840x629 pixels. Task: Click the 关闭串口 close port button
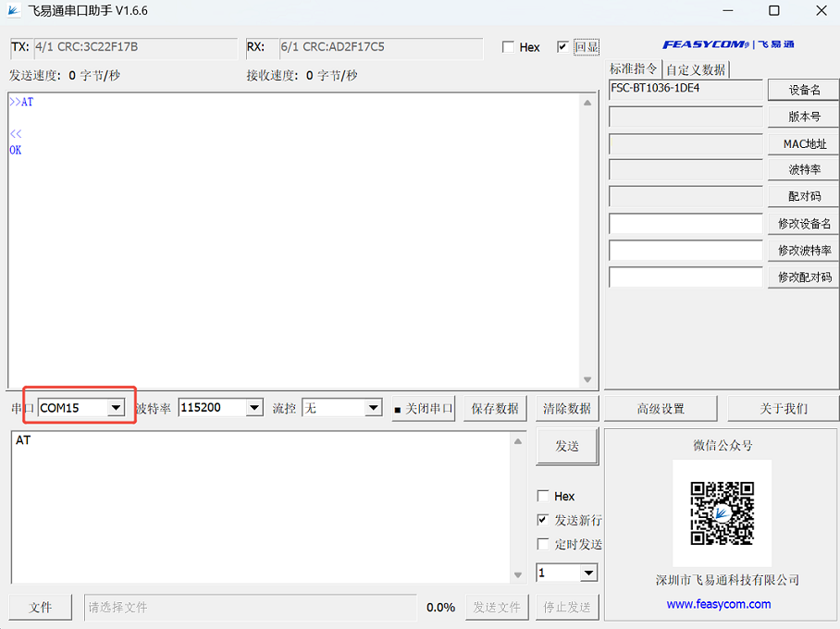[x=424, y=408]
